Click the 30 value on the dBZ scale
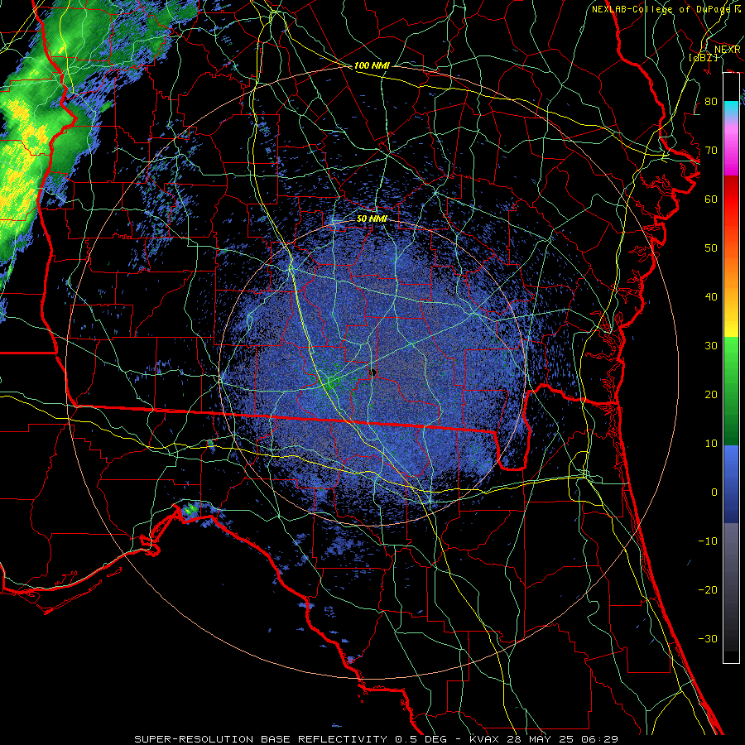745x745 pixels. point(711,346)
